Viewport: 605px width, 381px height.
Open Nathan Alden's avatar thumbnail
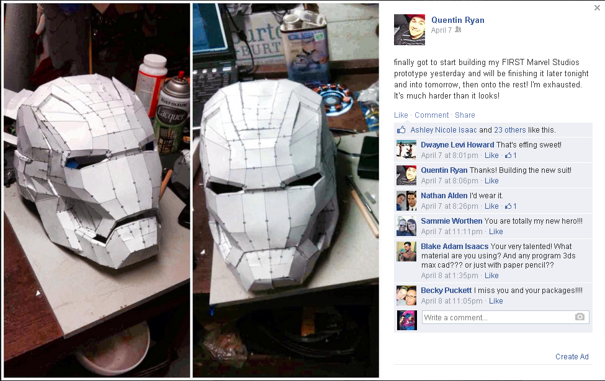[406, 201]
